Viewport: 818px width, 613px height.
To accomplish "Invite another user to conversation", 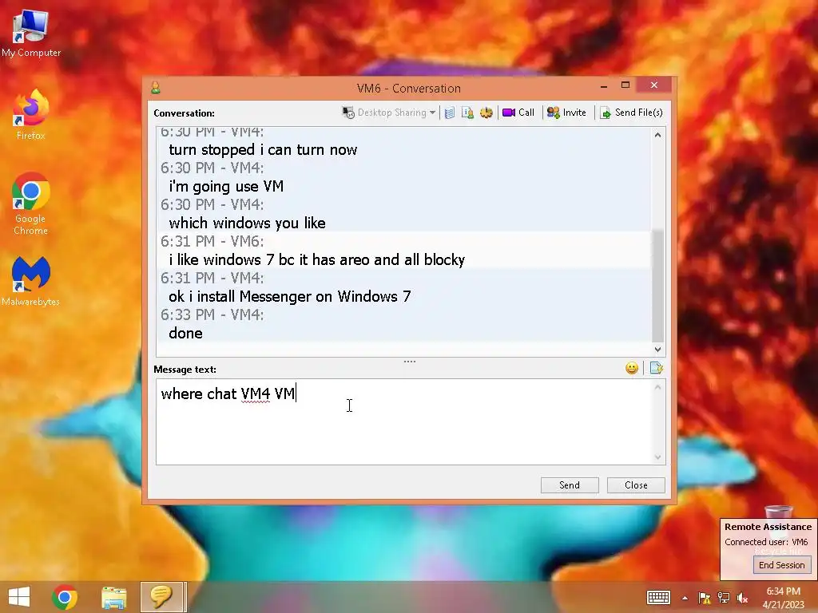I will coord(566,113).
